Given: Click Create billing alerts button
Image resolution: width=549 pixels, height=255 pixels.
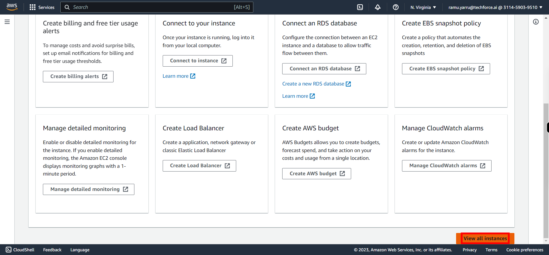Looking at the screenshot, I should pyautogui.click(x=78, y=77).
